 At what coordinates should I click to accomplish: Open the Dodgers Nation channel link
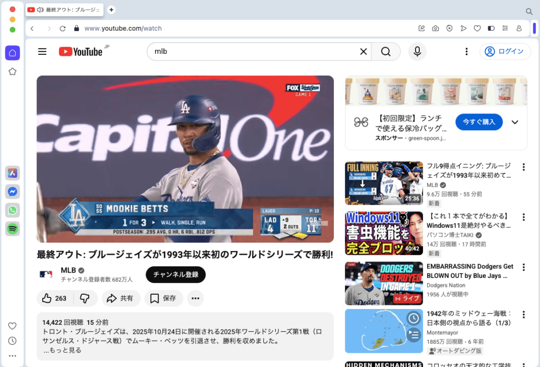(x=446, y=285)
